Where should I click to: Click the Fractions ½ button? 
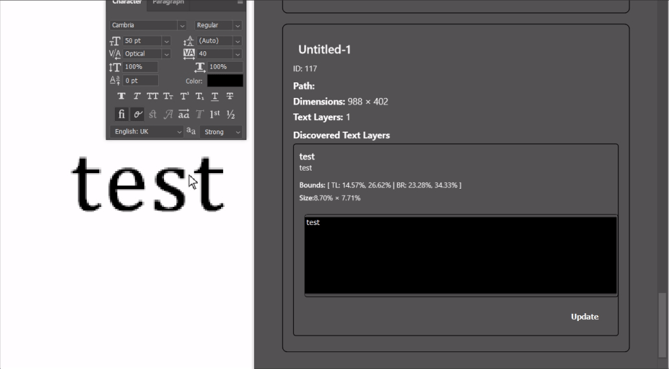230,114
